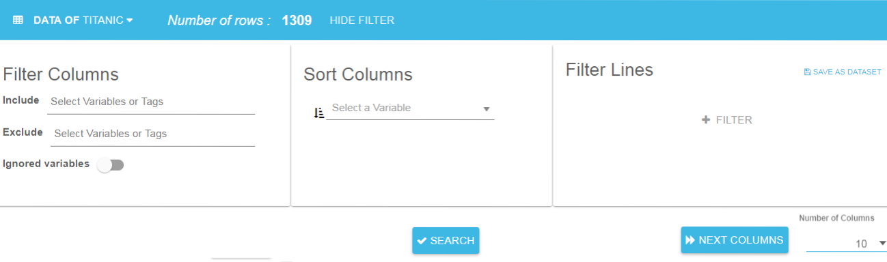
Task: Click the checkmark icon on the Search button
Action: pyautogui.click(x=422, y=241)
